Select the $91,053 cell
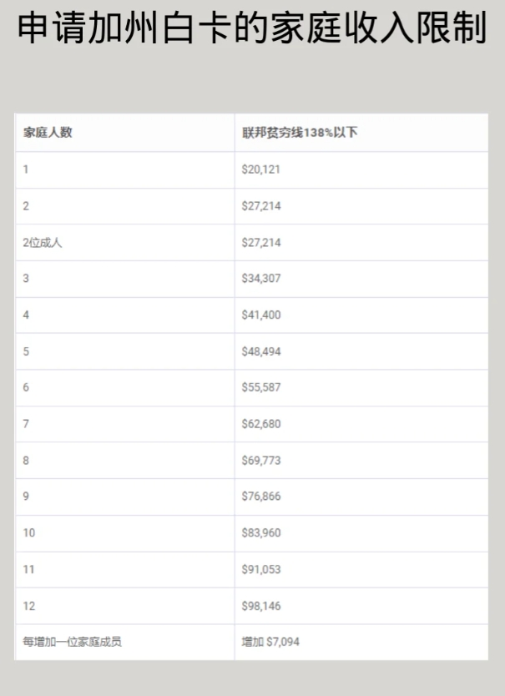This screenshot has width=505, height=696. point(260,569)
